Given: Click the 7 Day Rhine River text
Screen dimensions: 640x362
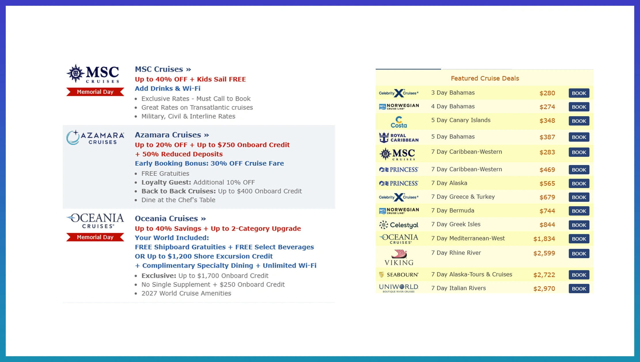Looking at the screenshot, I should click(456, 253).
